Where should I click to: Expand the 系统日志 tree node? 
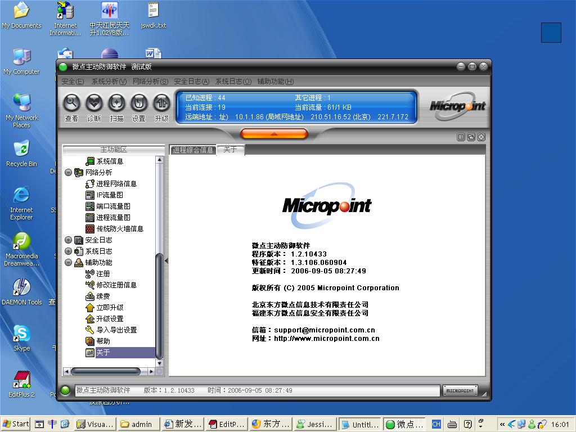68,251
